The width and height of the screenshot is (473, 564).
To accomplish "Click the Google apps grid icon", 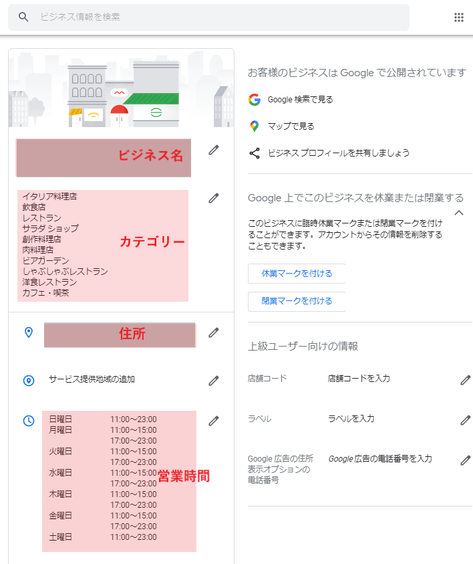I will tap(458, 17).
